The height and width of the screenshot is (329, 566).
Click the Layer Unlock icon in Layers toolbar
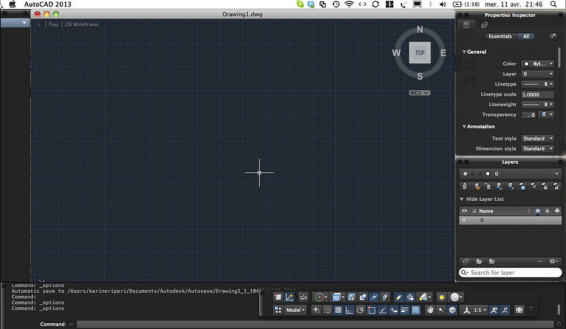point(557,186)
